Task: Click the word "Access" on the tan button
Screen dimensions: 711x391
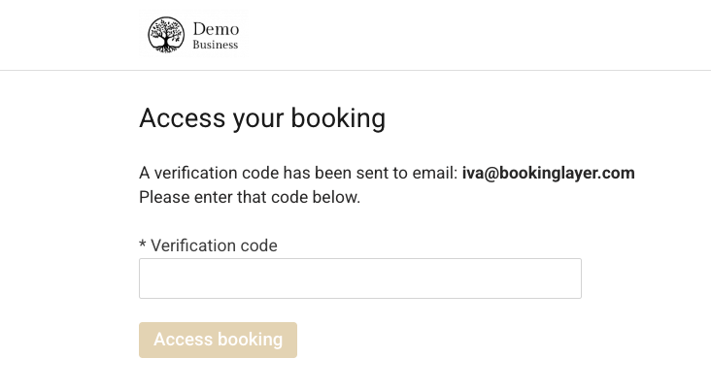Action: 183,340
